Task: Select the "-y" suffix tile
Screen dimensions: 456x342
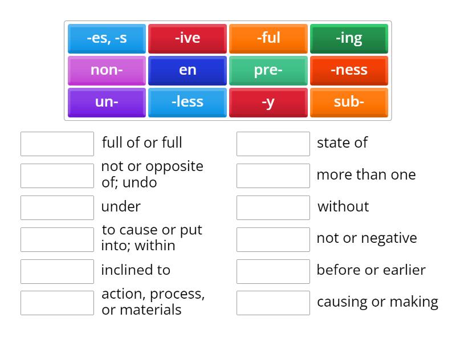Action: 268,102
